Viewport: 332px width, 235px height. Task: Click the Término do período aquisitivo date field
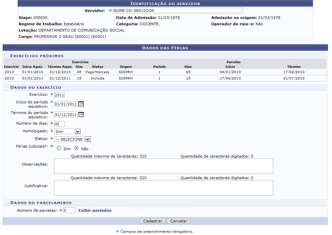click(66, 115)
